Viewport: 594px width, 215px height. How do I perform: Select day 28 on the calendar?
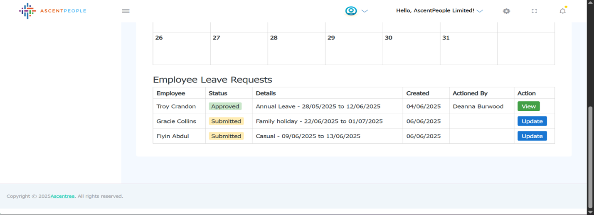coord(296,48)
